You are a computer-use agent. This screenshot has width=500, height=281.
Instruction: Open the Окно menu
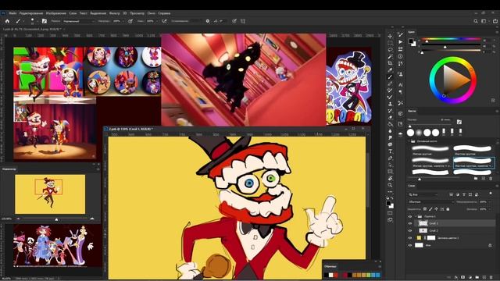(152, 13)
